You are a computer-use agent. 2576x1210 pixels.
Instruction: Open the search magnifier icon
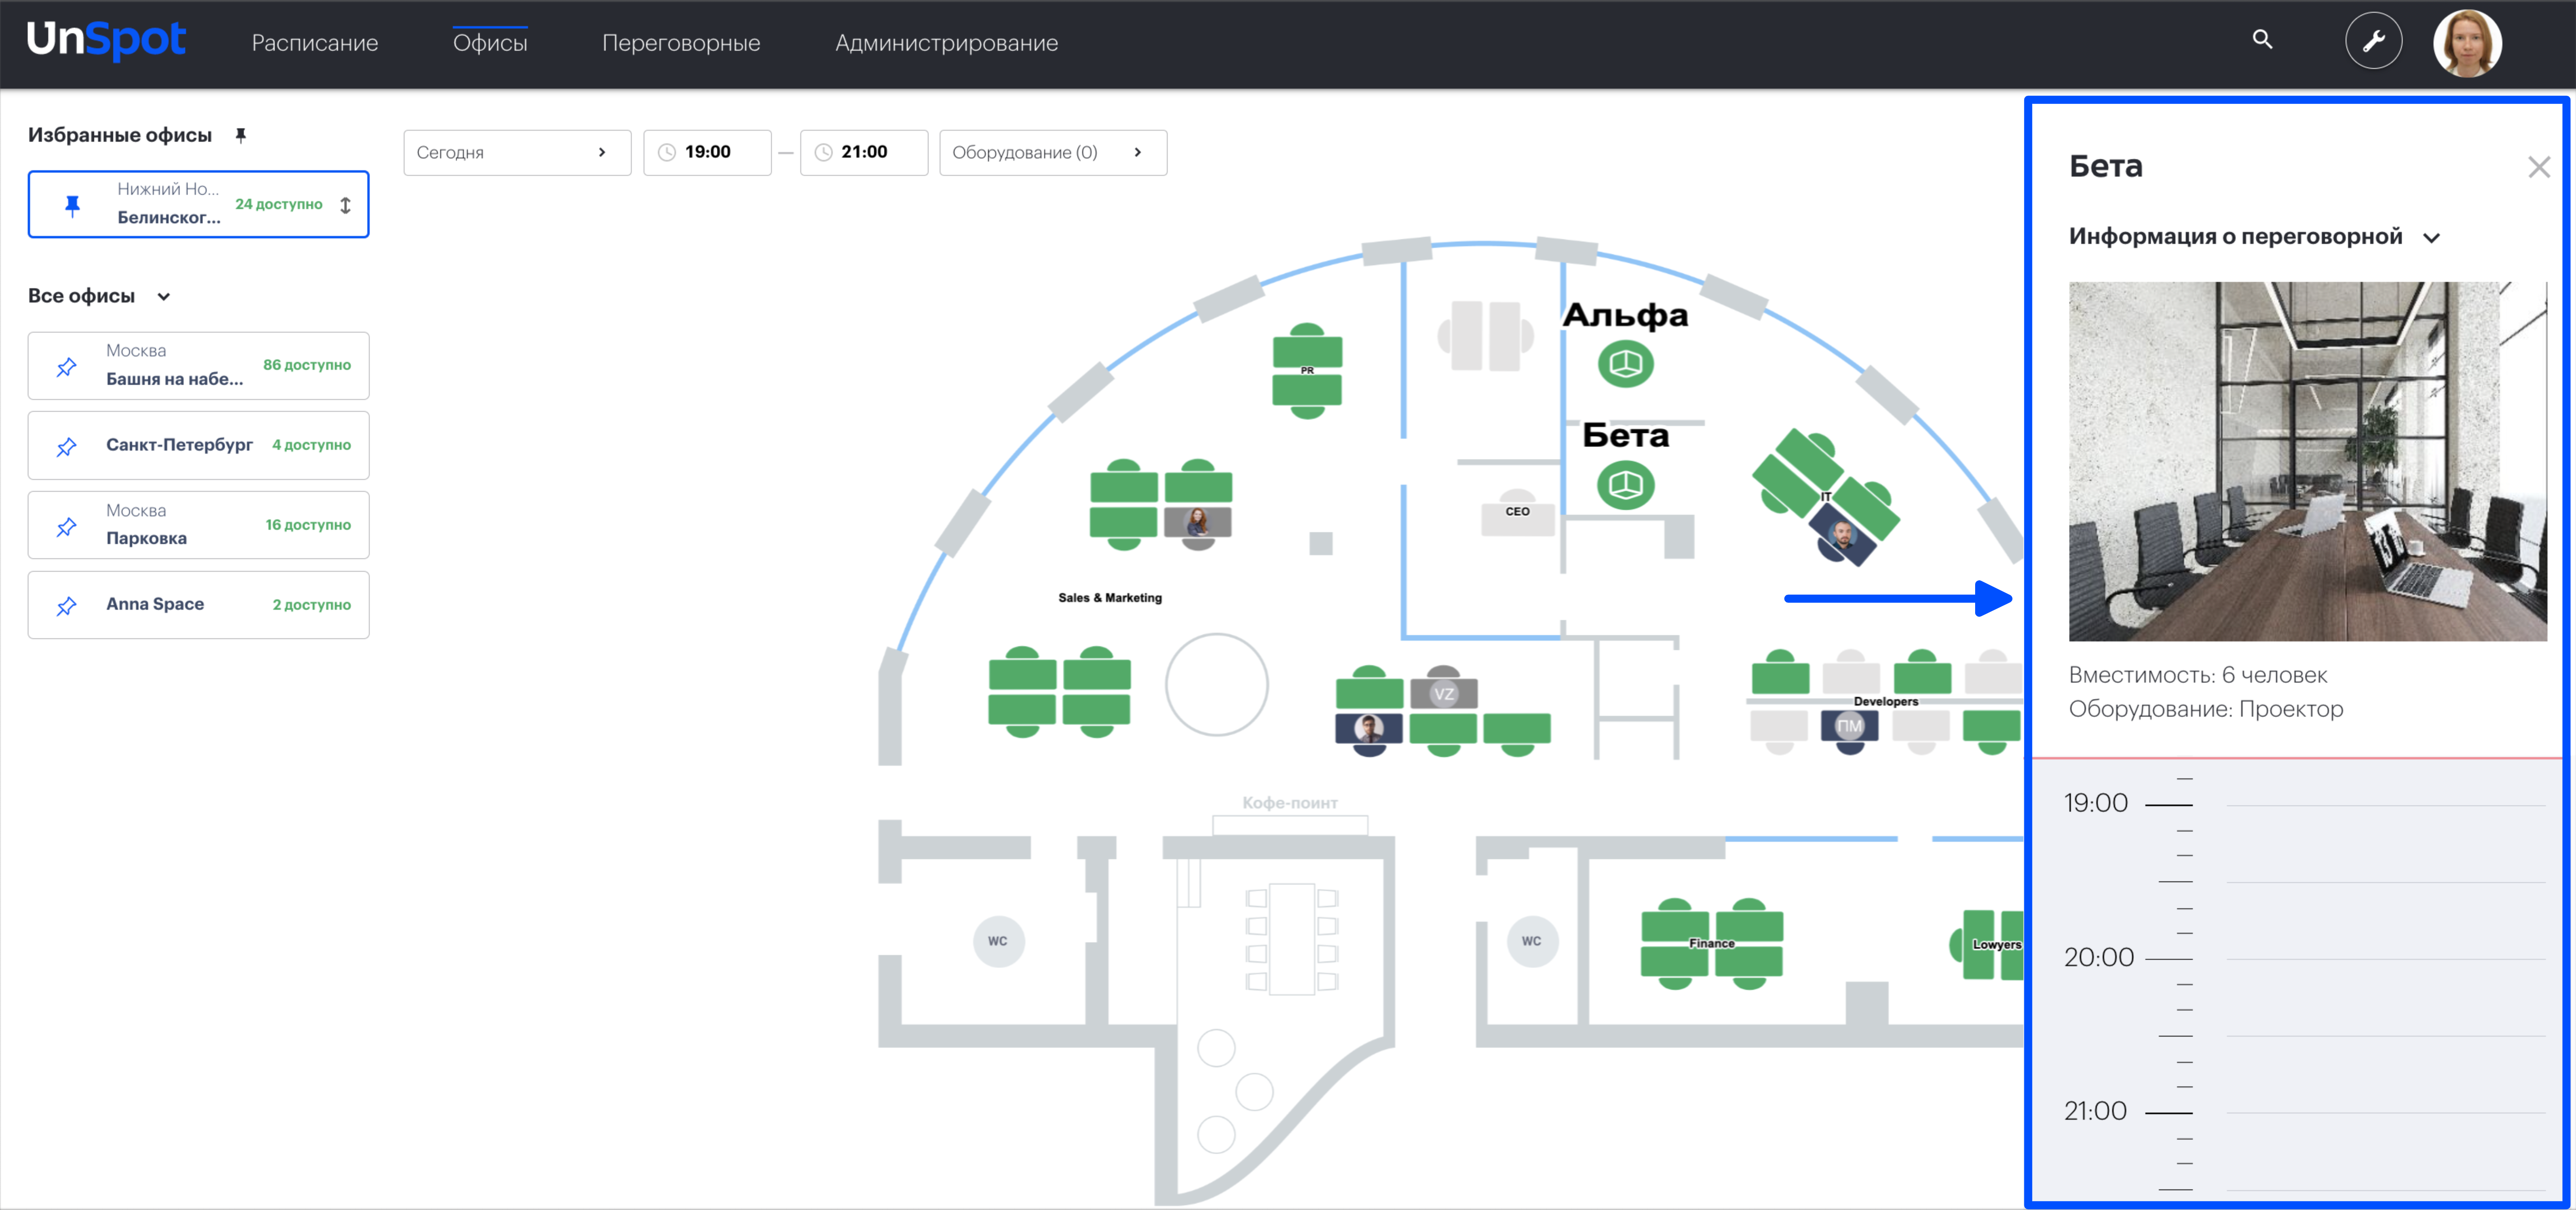[2262, 39]
